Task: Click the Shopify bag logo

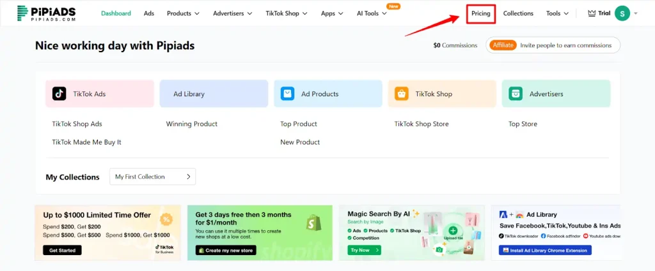Action: [x=313, y=223]
